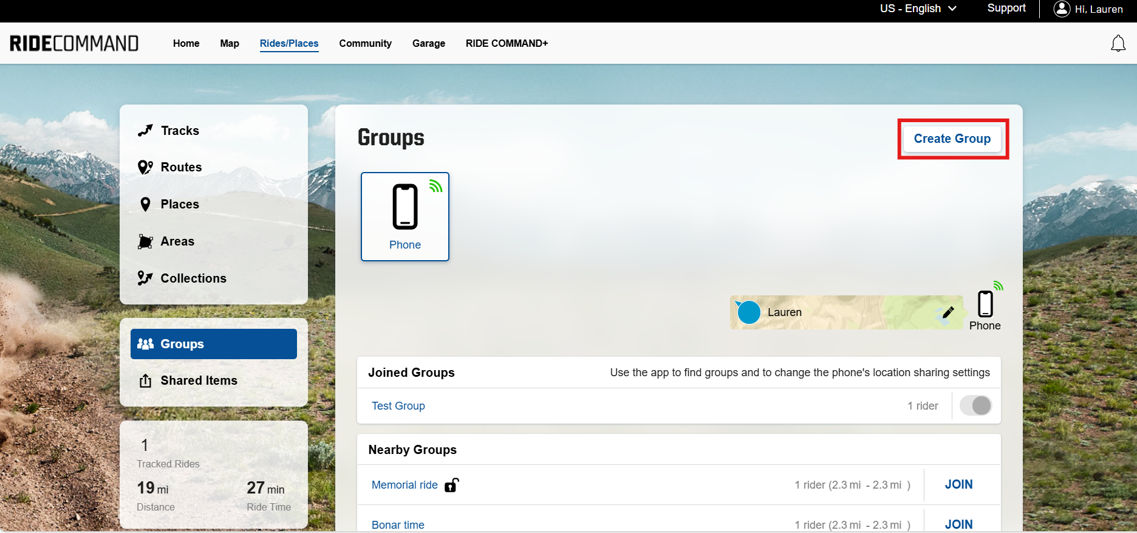Viewport: 1137px width, 533px height.
Task: Click the small phone icon next to Lauren banner
Action: coord(985,304)
